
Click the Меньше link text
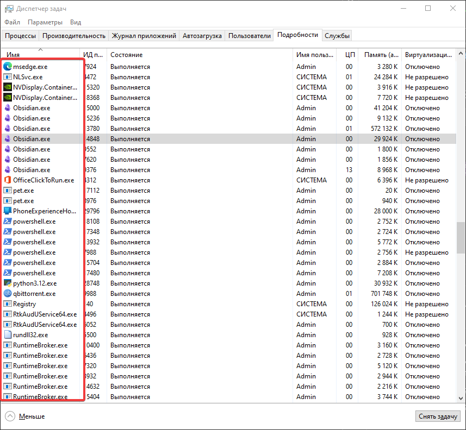point(32,416)
